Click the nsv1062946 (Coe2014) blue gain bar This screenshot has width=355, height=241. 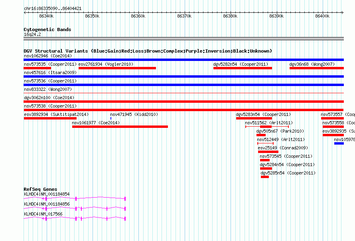pyautogui.click(x=183, y=60)
